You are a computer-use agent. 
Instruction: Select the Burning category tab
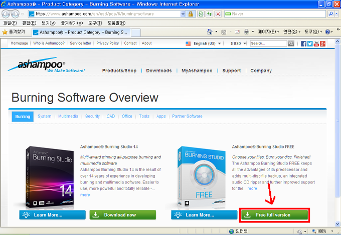point(23,116)
